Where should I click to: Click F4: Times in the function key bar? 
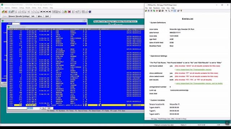pyautogui.click(x=70, y=111)
